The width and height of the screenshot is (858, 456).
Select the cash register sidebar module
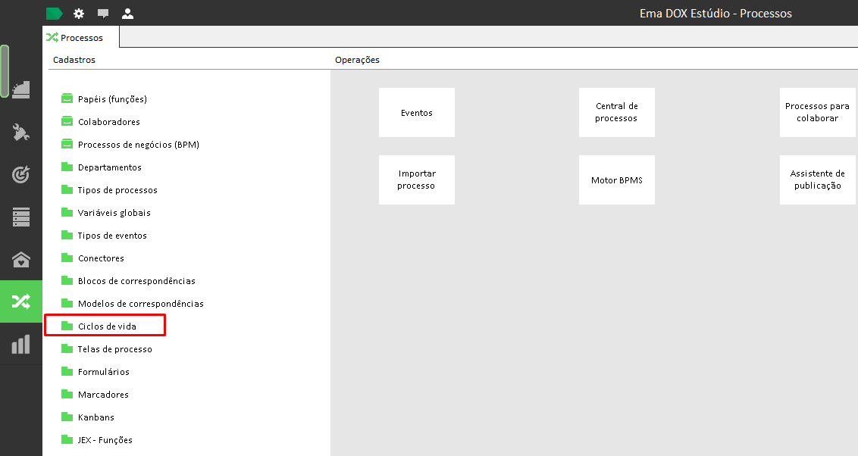click(x=20, y=89)
